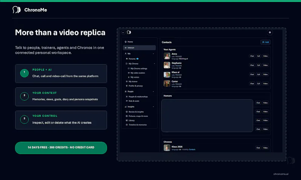Select the Interact sidebar item

tap(139, 48)
